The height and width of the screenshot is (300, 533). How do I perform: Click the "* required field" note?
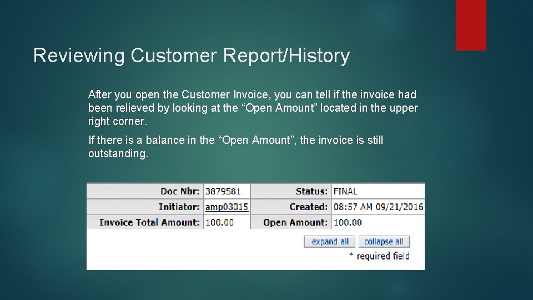(379, 256)
